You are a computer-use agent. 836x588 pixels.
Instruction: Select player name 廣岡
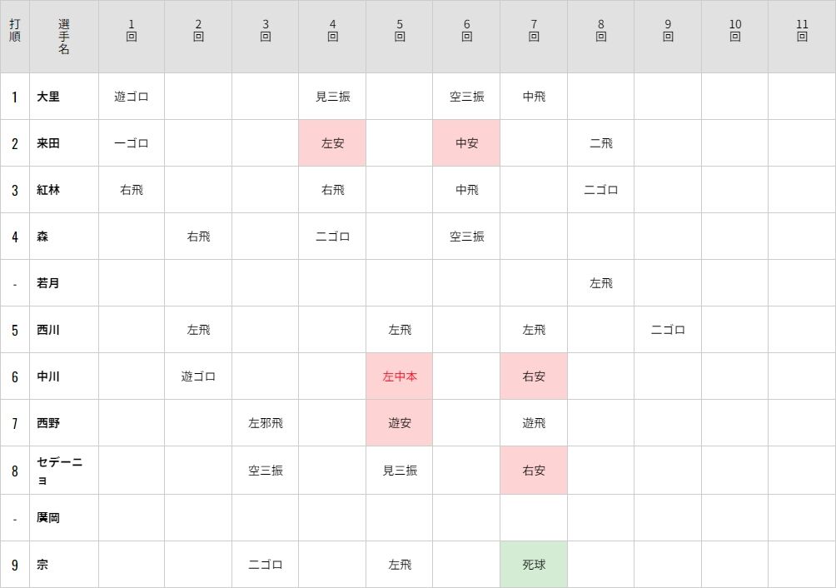click(48, 518)
